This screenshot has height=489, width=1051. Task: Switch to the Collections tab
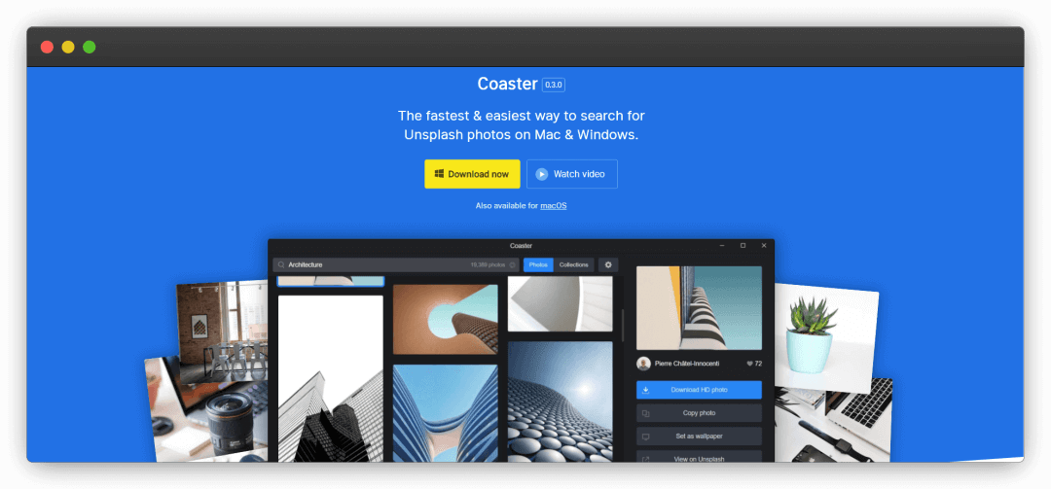574,264
